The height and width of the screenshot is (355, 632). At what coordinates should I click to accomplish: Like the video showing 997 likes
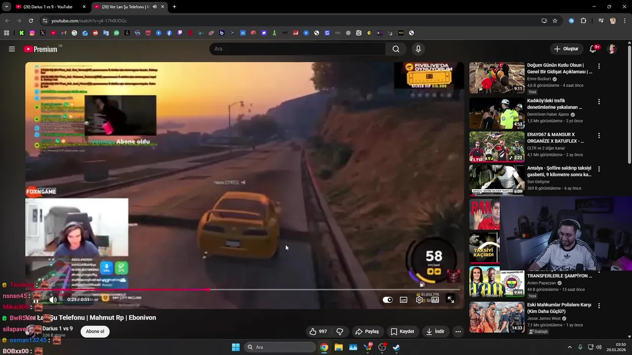pyautogui.click(x=318, y=331)
